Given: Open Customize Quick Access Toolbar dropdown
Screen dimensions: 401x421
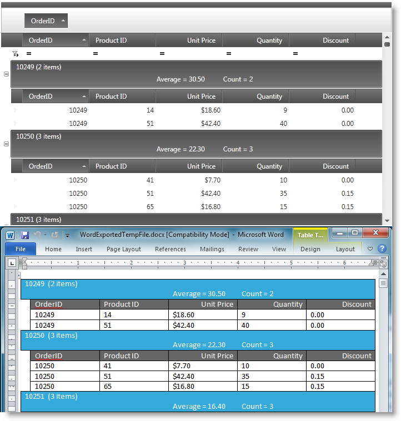Looking at the screenshot, I should point(67,235).
